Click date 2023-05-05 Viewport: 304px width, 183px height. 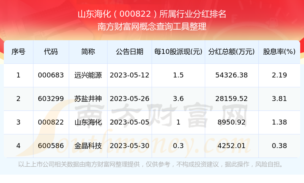[130, 122]
